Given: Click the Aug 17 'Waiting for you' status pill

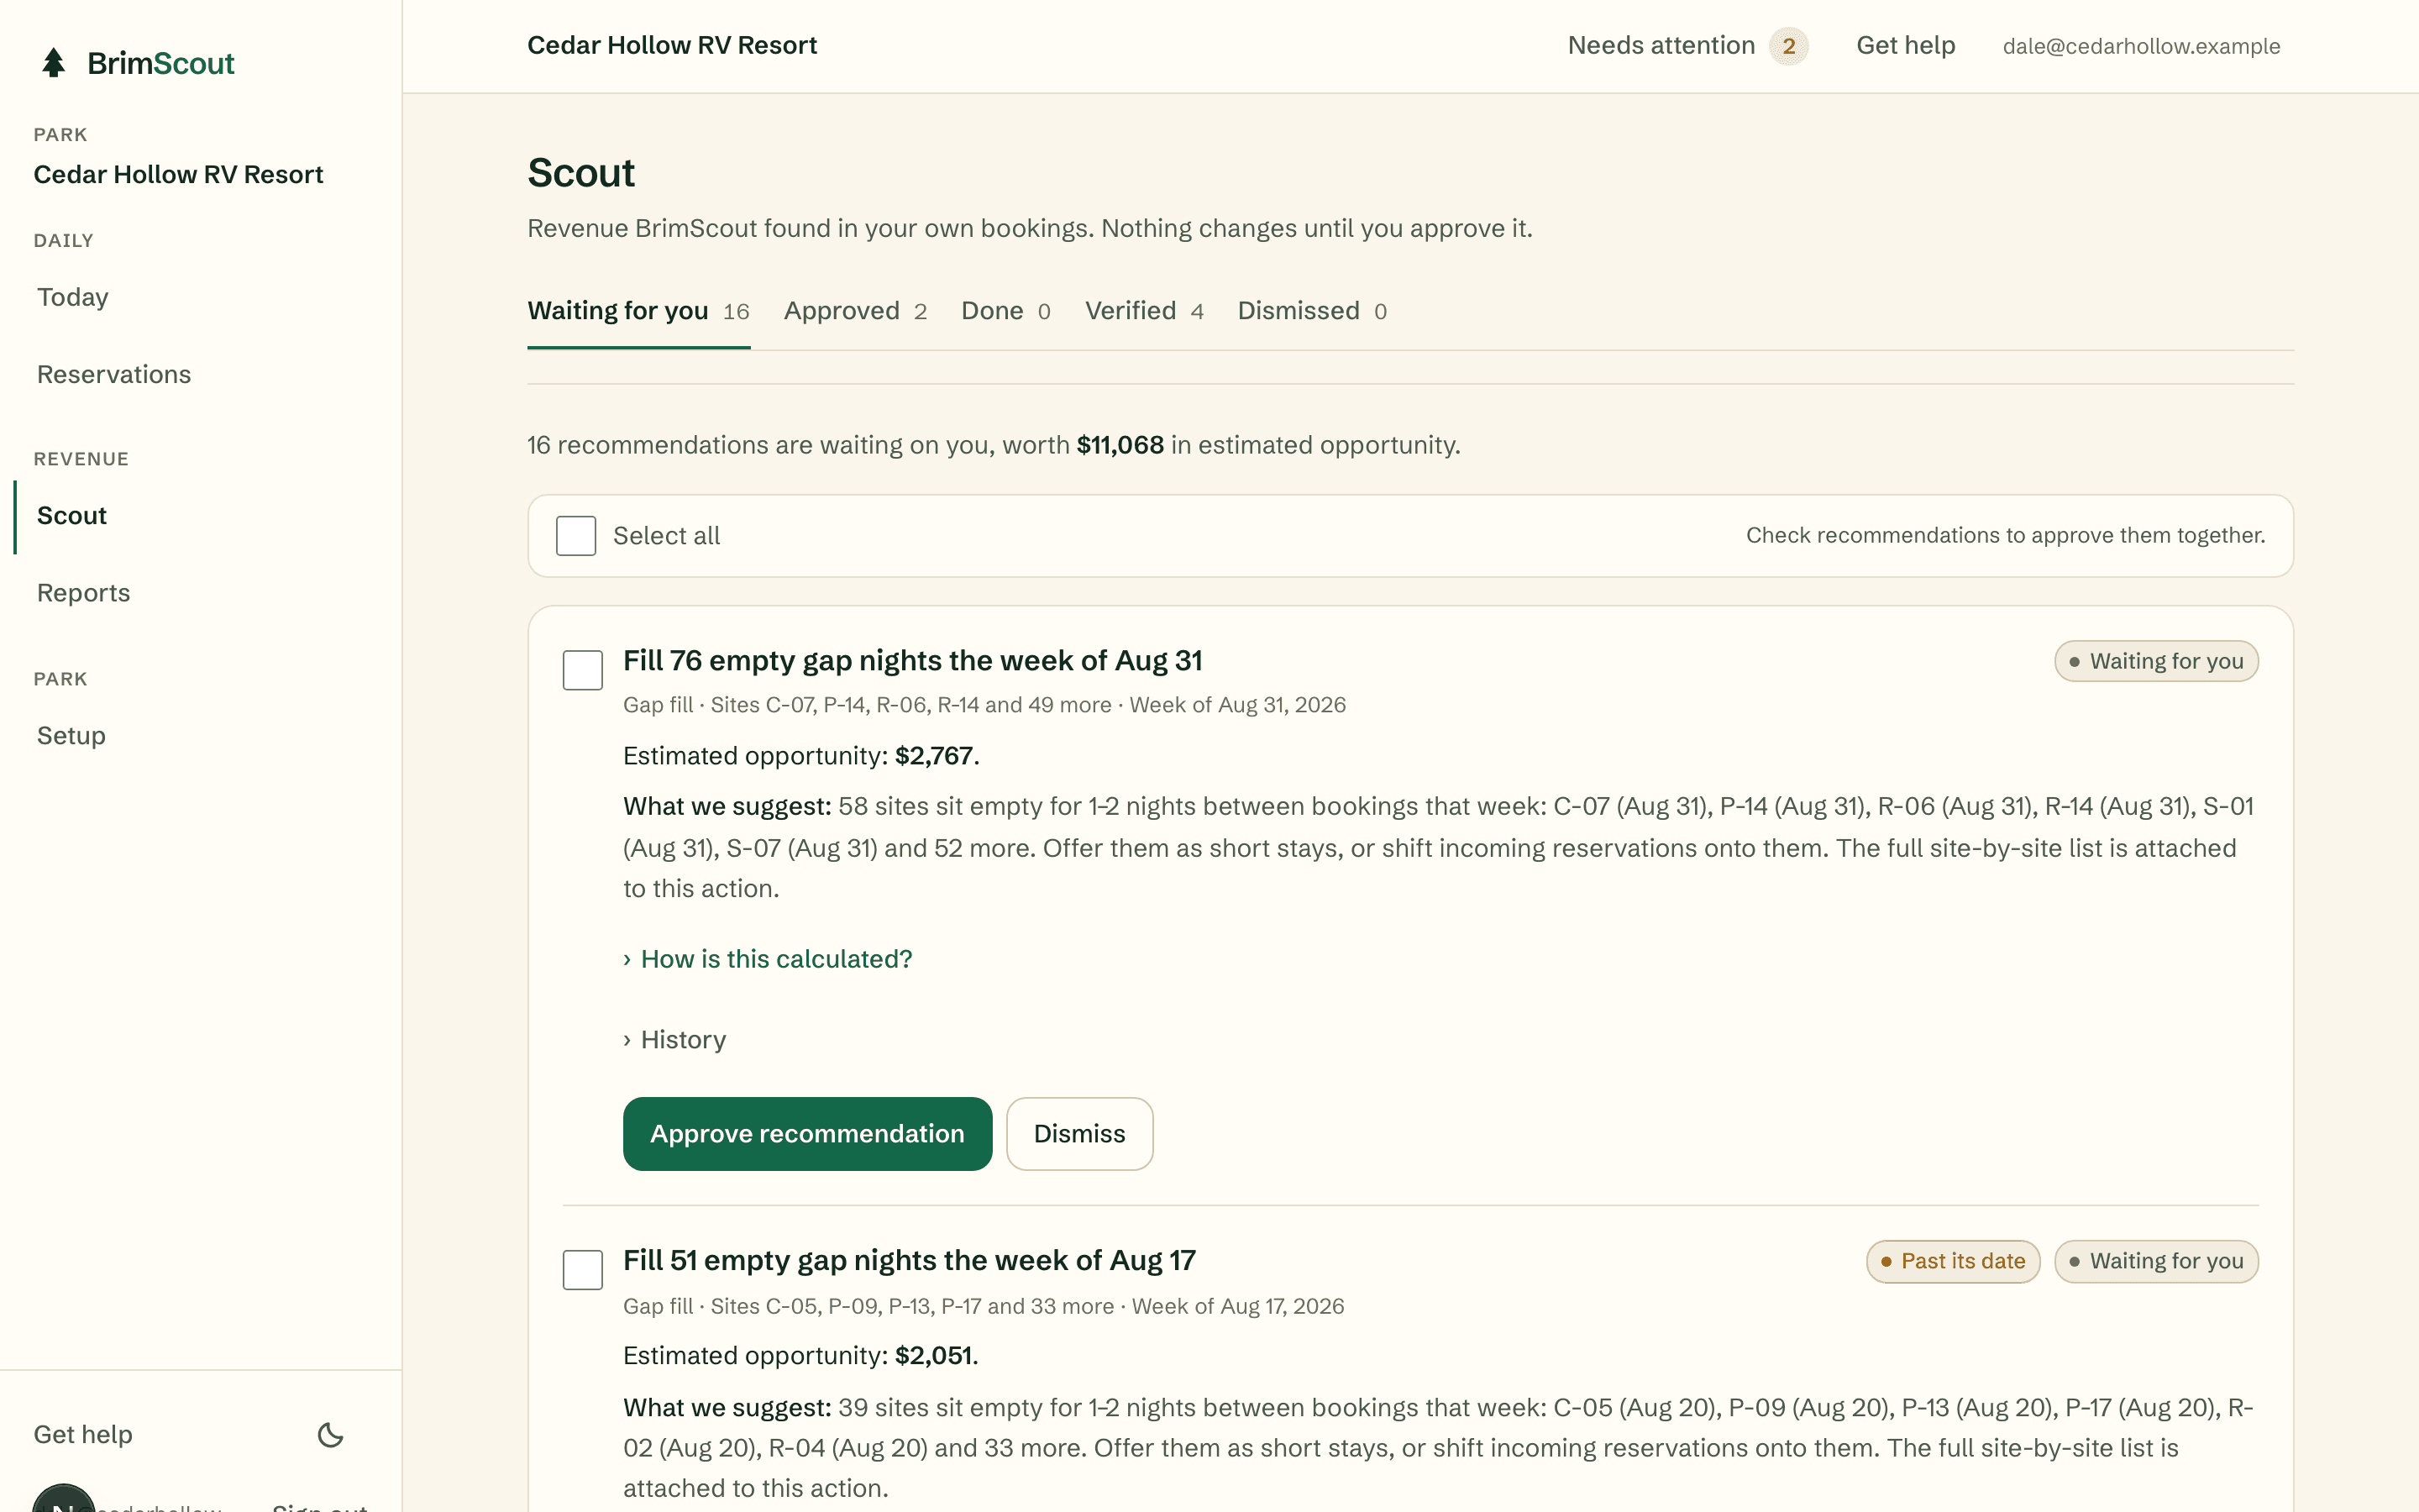Looking at the screenshot, I should coord(2156,1261).
